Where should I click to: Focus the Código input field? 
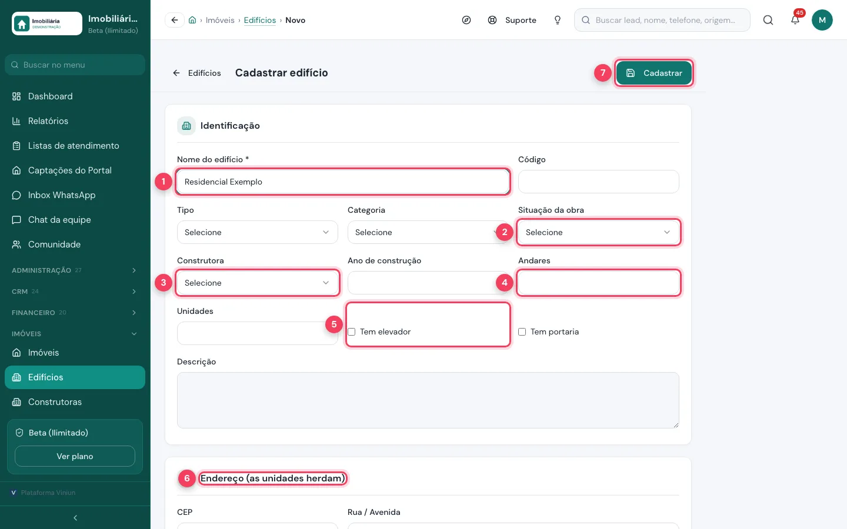click(599, 182)
